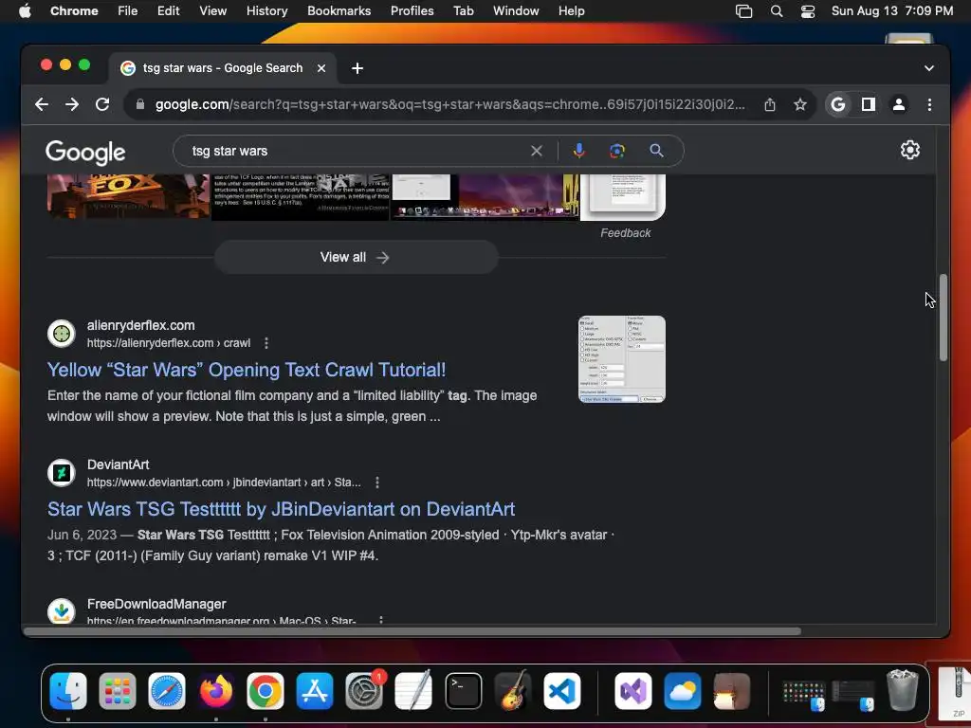Viewport: 971px width, 728px height.
Task: Go forward to the next page
Action: click(x=72, y=104)
